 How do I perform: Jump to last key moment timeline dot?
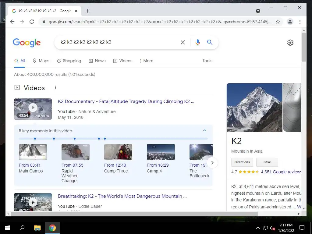pyautogui.click(x=105, y=139)
